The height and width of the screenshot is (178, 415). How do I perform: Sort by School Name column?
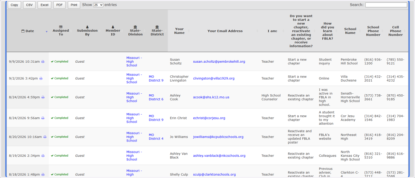point(350,31)
